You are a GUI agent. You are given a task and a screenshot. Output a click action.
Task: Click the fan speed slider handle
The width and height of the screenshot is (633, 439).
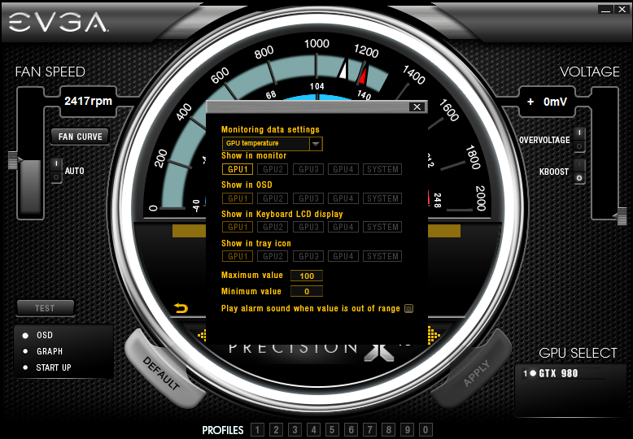13,160
